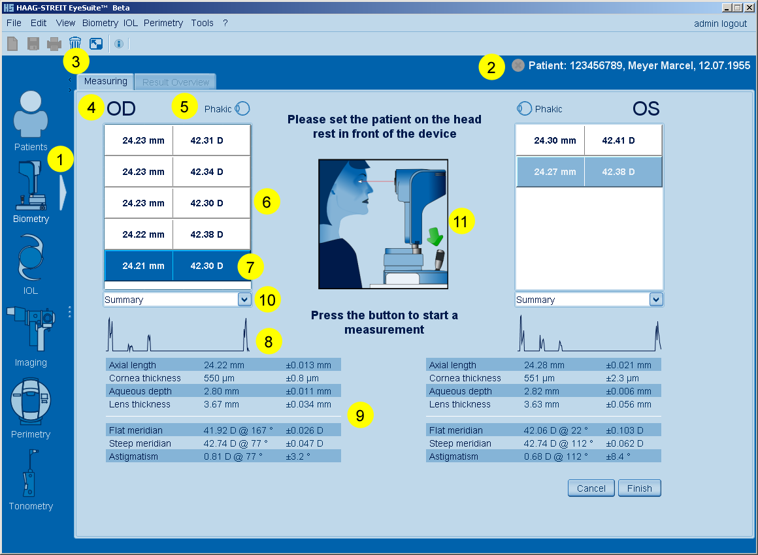Screen dimensions: 758x555
Task: Click the print toolbar icon
Action: [x=54, y=44]
